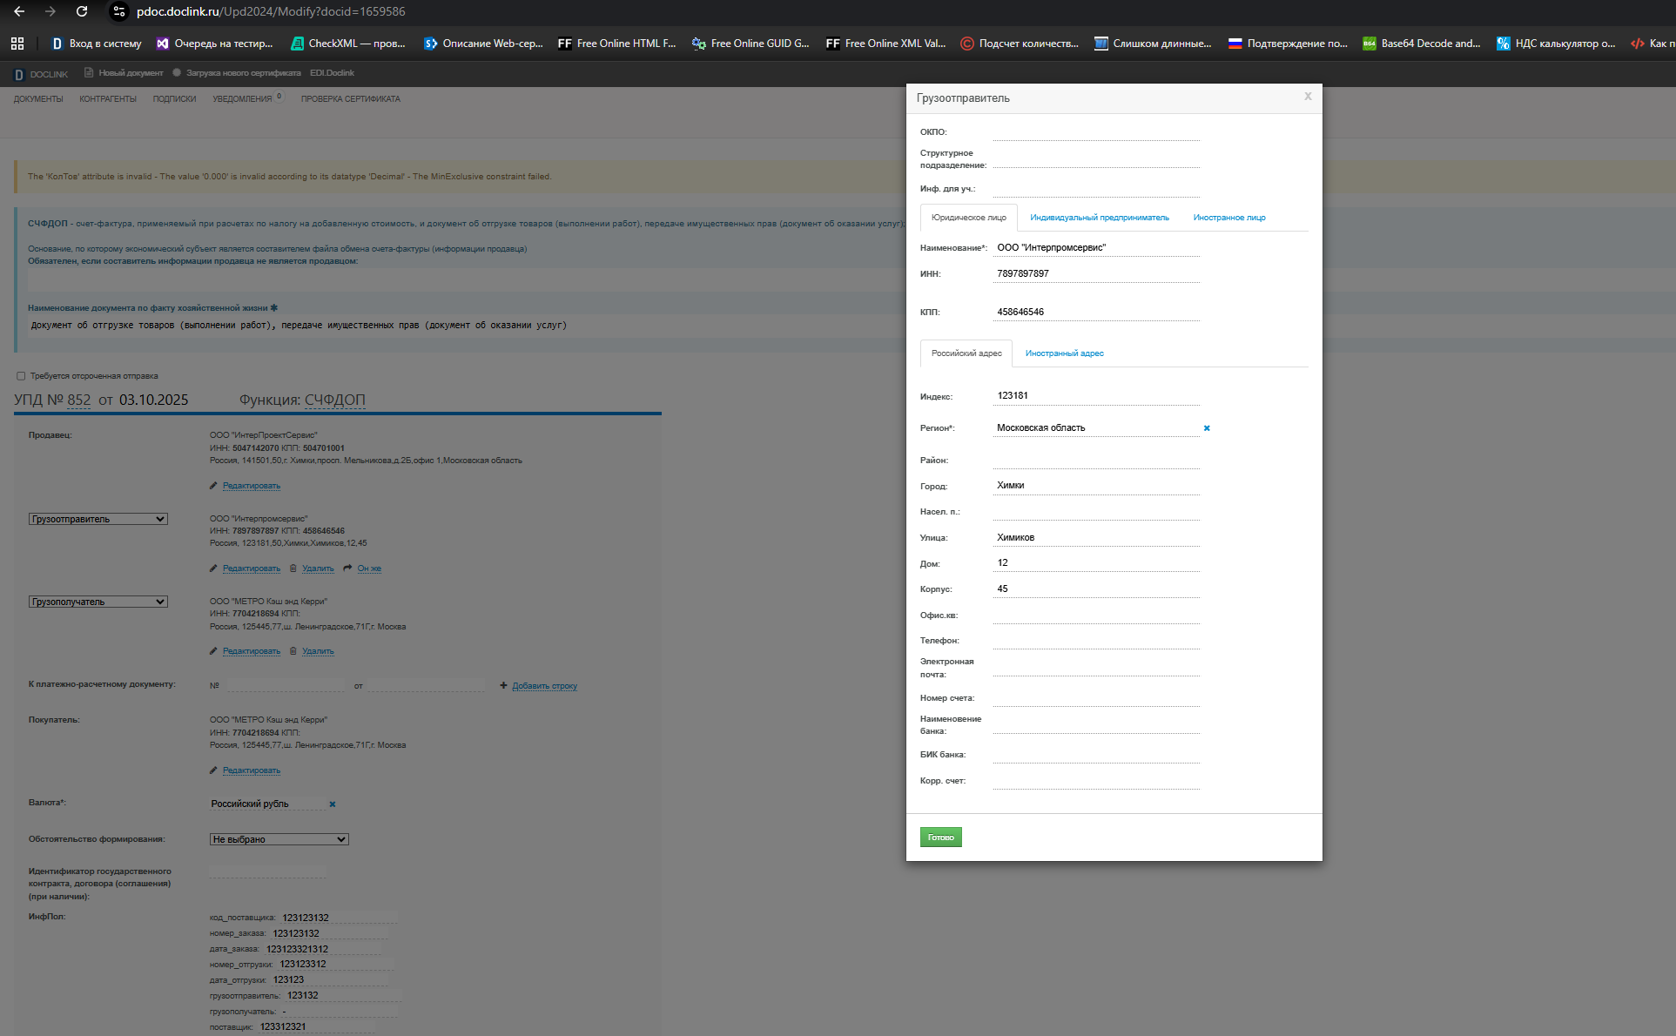Clear the Российский рубль currency with x

tap(333, 804)
